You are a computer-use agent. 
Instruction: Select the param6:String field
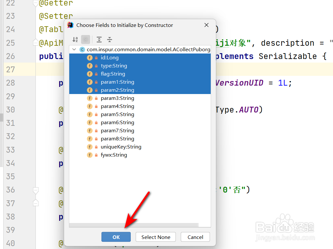tap(140, 122)
